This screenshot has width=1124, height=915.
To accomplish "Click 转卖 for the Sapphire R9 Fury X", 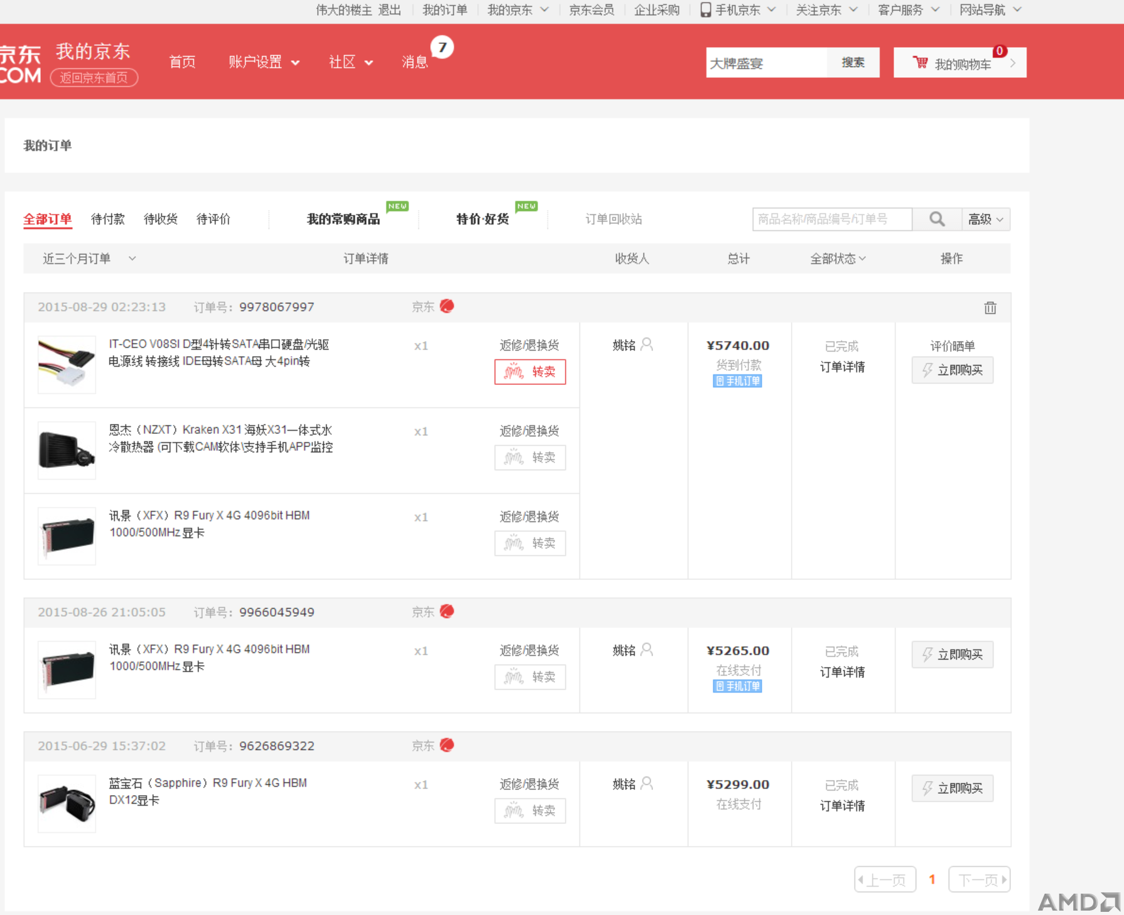I will [x=530, y=811].
